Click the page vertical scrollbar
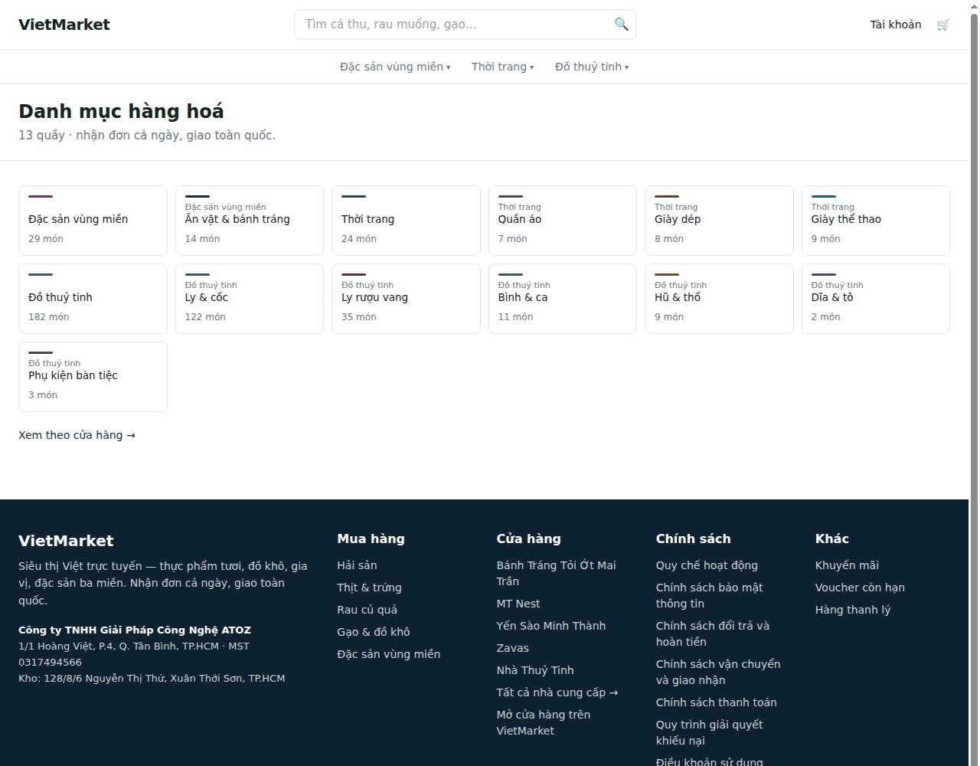Viewport: 980px width, 766px height. [x=974, y=383]
